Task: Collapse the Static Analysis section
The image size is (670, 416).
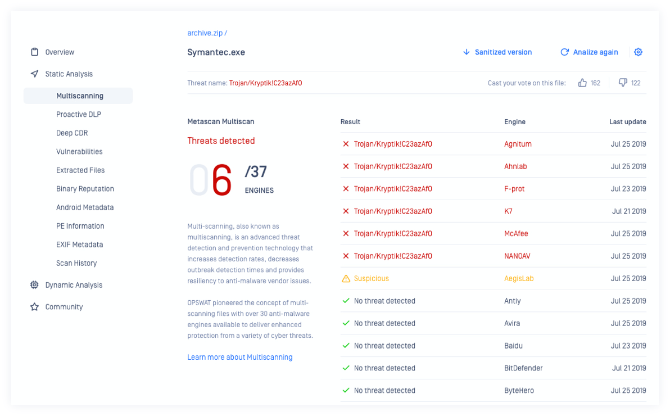Action: click(x=69, y=74)
